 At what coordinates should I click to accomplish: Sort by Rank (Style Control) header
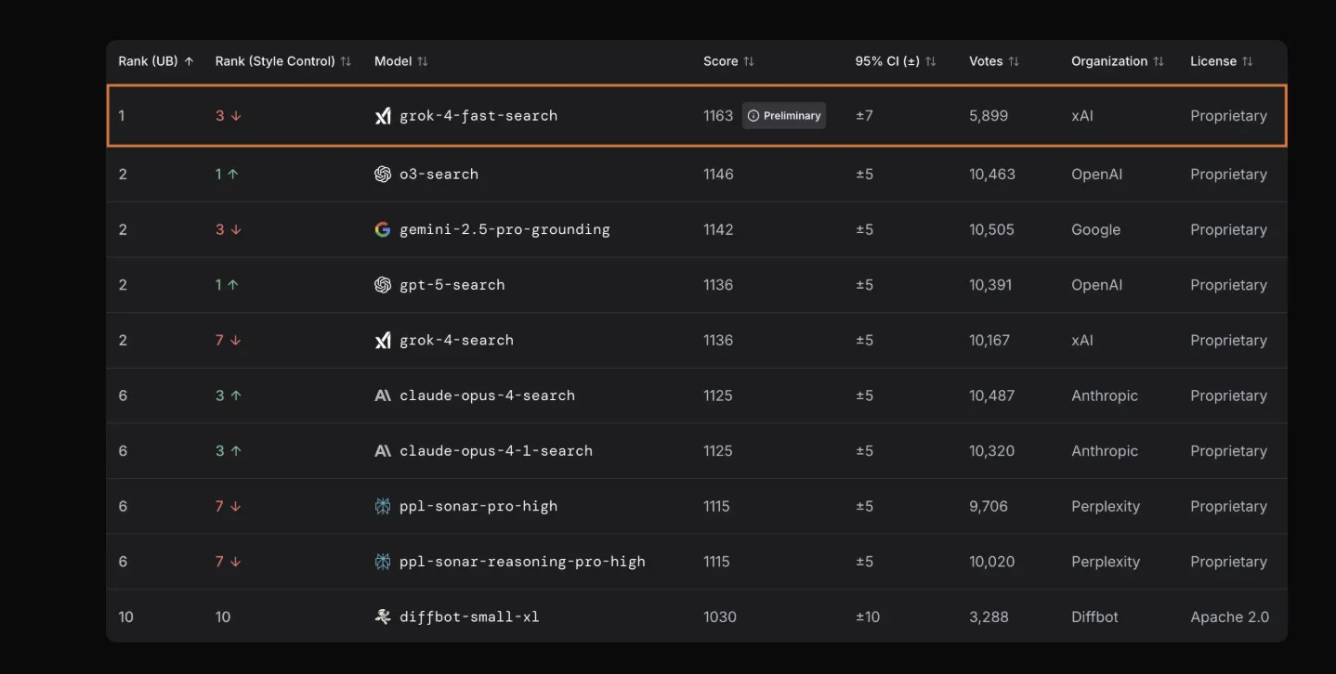pos(282,61)
